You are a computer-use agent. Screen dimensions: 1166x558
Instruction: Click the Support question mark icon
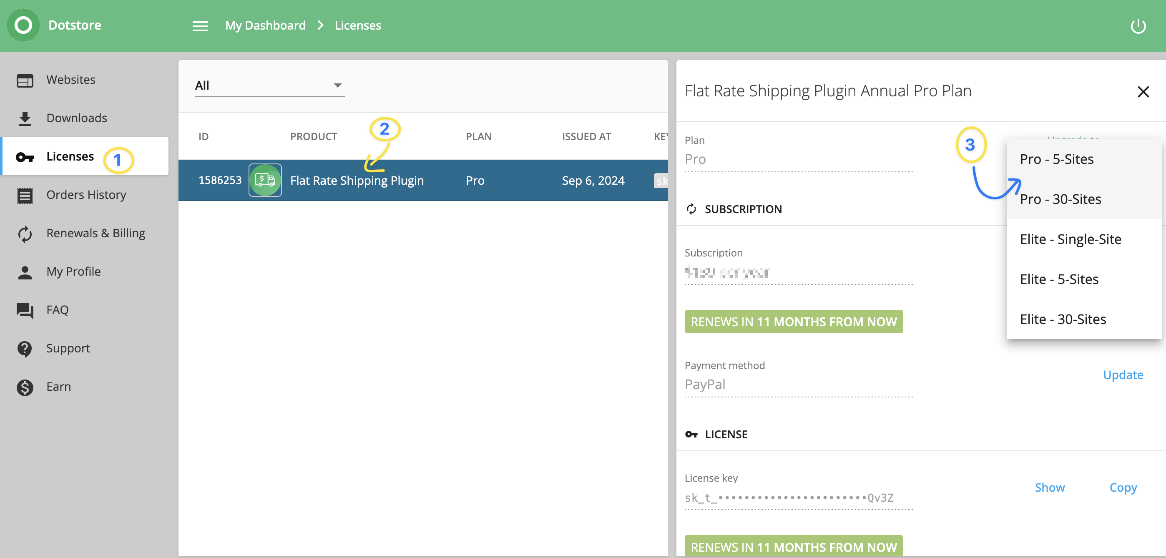[x=25, y=349]
